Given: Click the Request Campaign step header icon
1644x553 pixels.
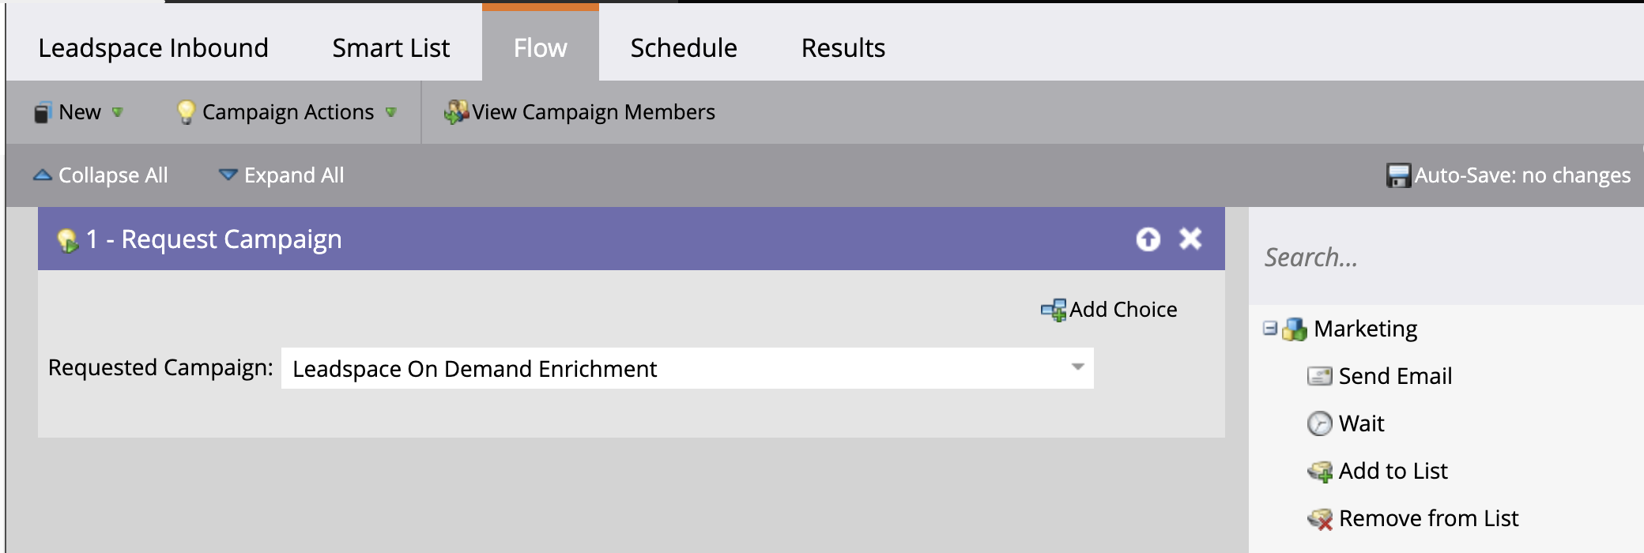Looking at the screenshot, I should 68,240.
